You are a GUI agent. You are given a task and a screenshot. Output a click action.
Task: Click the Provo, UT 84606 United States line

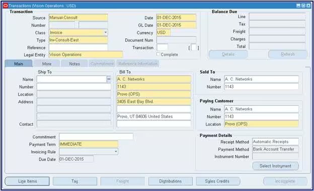coord(154,116)
